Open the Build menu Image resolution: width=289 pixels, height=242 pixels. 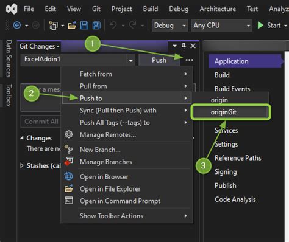click(151, 9)
